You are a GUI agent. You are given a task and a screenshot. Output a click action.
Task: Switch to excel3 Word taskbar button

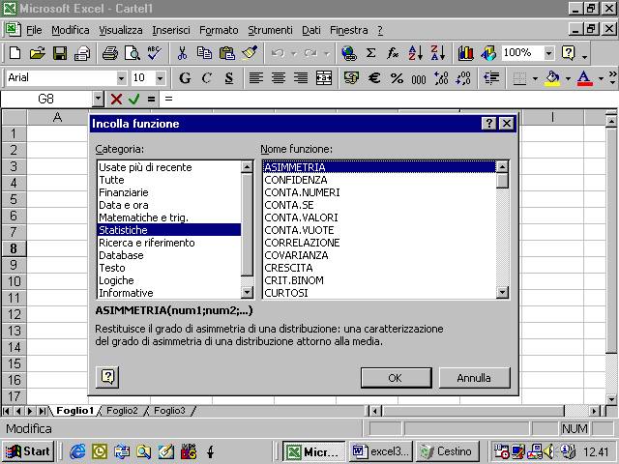coord(381,451)
